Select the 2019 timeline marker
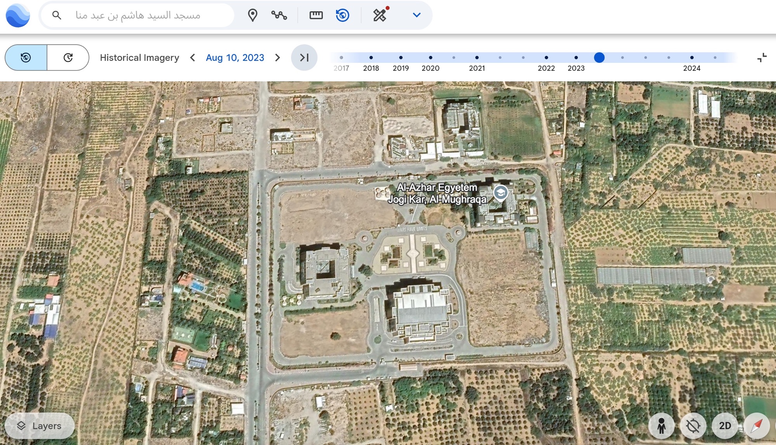Viewport: 776px width, 445px height. tap(401, 58)
